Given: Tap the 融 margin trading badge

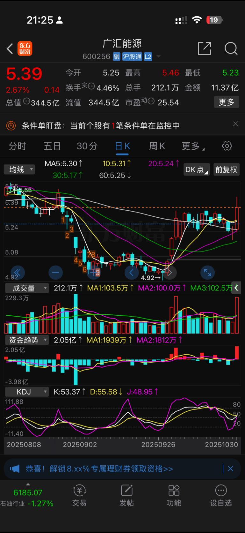Looking at the screenshot, I should (117, 57).
